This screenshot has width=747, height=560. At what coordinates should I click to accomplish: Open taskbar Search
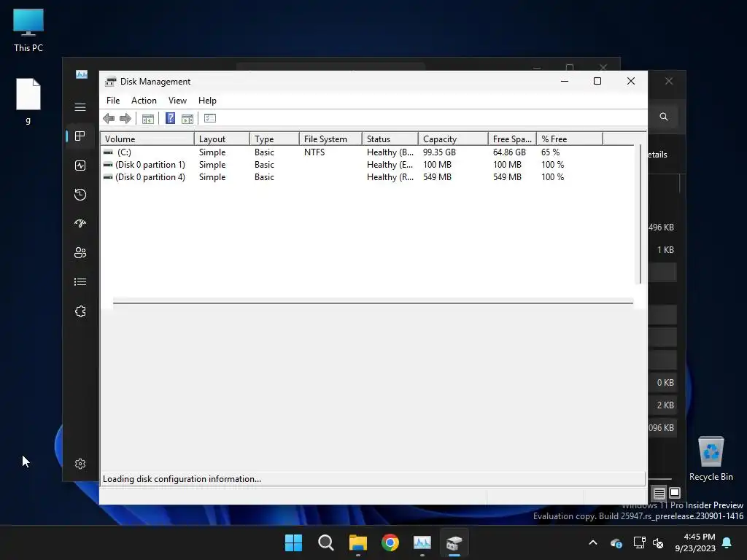[326, 542]
